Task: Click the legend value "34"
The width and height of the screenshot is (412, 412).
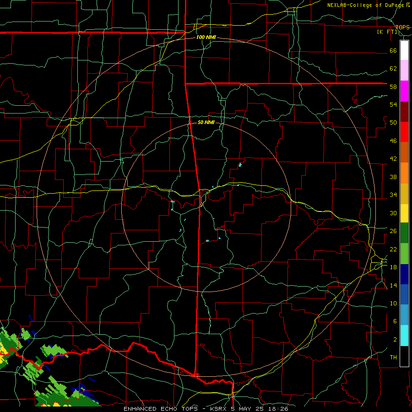Action: 393,195
